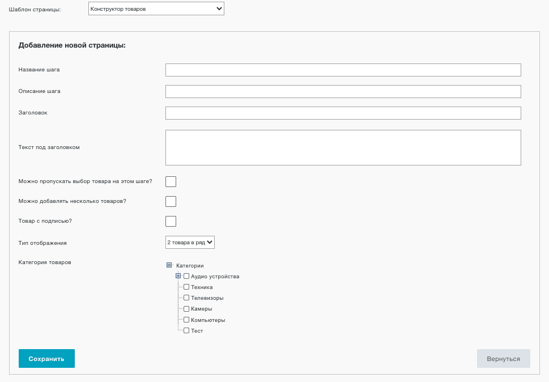Screen dimensions: 549x382
Task: Check the Компьютеры category checkbox
Action: point(186,320)
